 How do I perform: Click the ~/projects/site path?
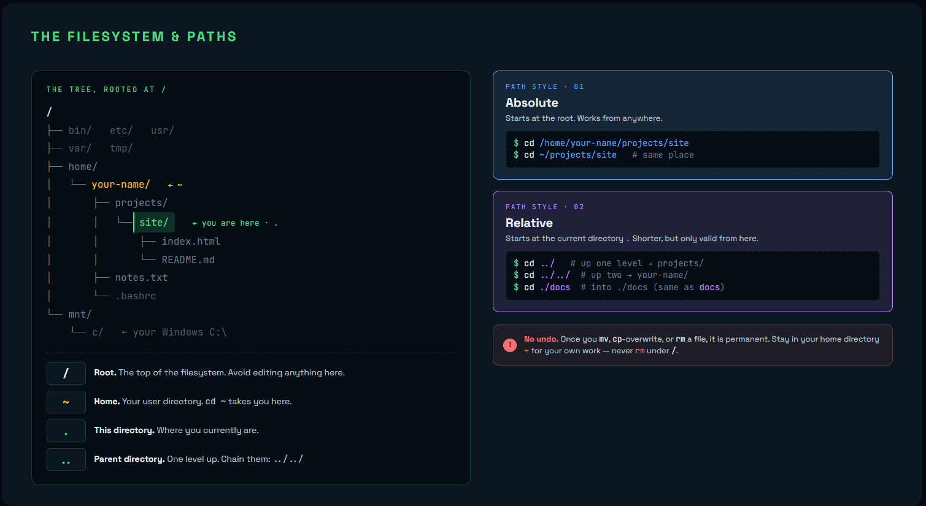click(578, 155)
